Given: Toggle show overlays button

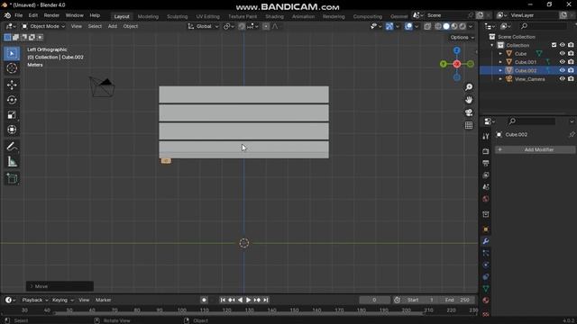Looking at the screenshot, I should 408,26.
